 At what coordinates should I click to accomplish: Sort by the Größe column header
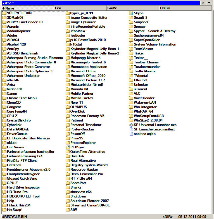pyautogui.click(x=133, y=8)
